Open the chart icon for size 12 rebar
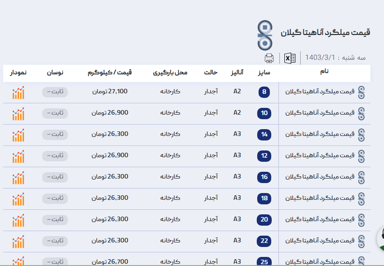384x266 pixels. [x=18, y=156]
